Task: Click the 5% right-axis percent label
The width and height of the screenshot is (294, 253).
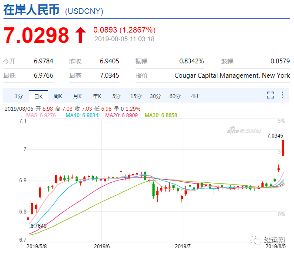Action: pyautogui.click(x=281, y=121)
